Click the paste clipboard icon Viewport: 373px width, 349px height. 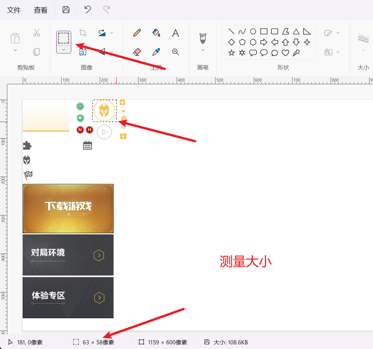(15, 38)
